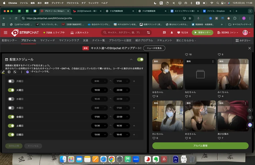Disable the 火曜日 schedule toggle
255x165 pixels.
[x=11, y=90]
